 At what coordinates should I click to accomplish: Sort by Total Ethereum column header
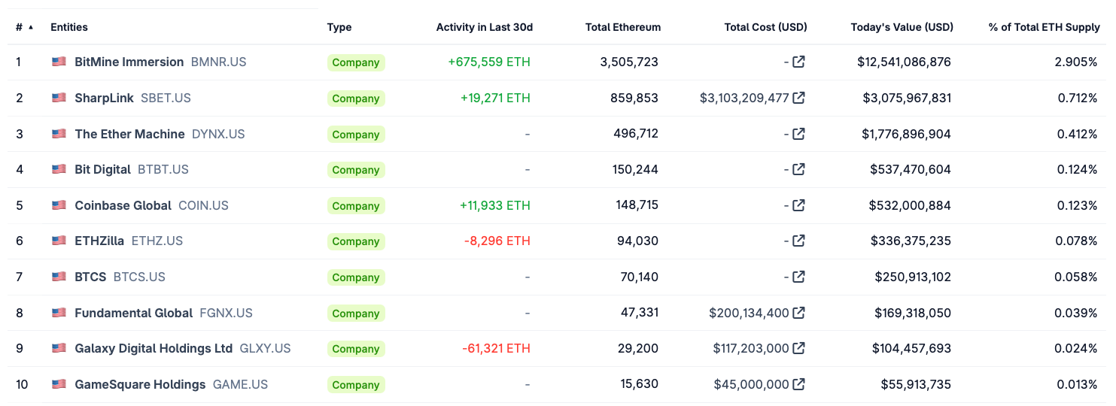(x=622, y=27)
